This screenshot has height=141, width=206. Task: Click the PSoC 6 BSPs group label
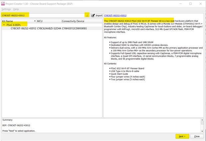tap(14, 25)
